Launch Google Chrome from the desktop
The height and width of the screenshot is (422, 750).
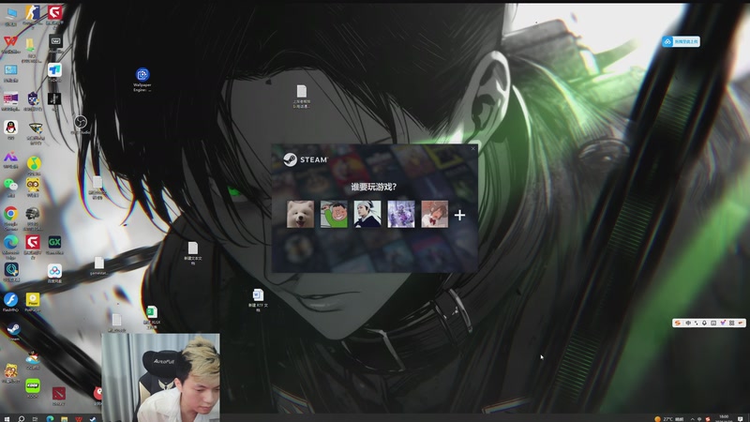[x=10, y=217]
